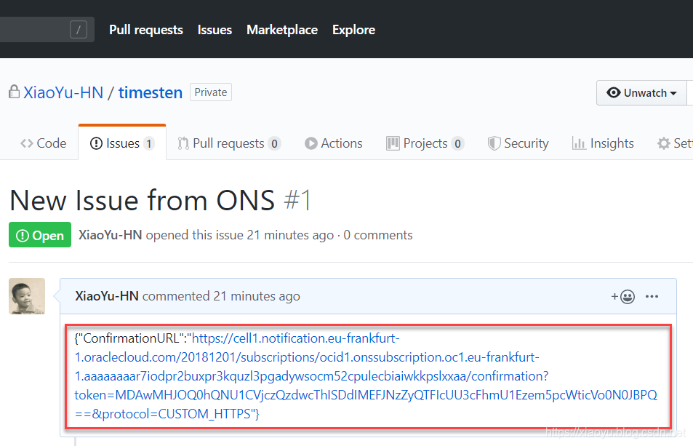
Task: Click the private repository lock icon
Action: tap(14, 92)
